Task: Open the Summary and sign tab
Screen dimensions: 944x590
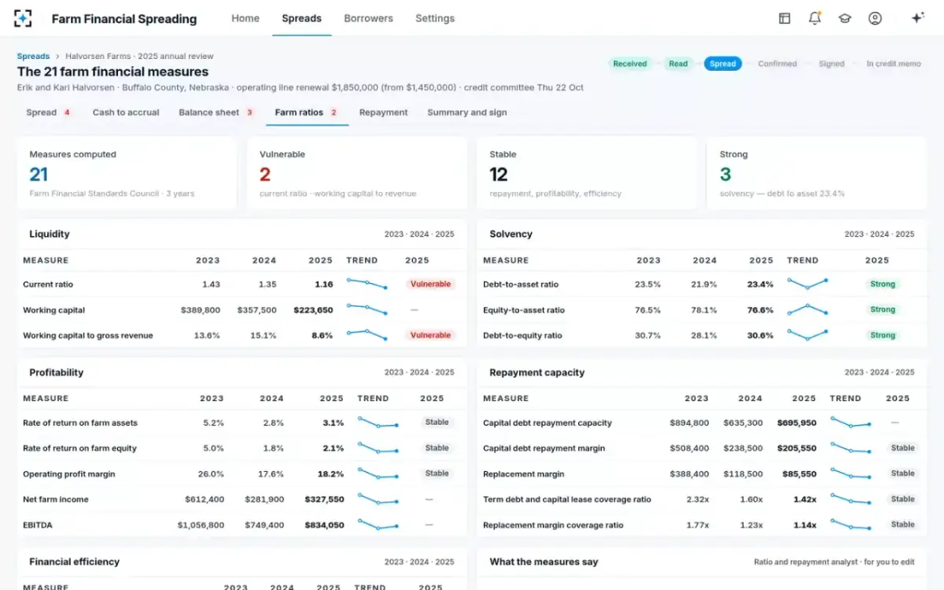Action: coord(467,112)
